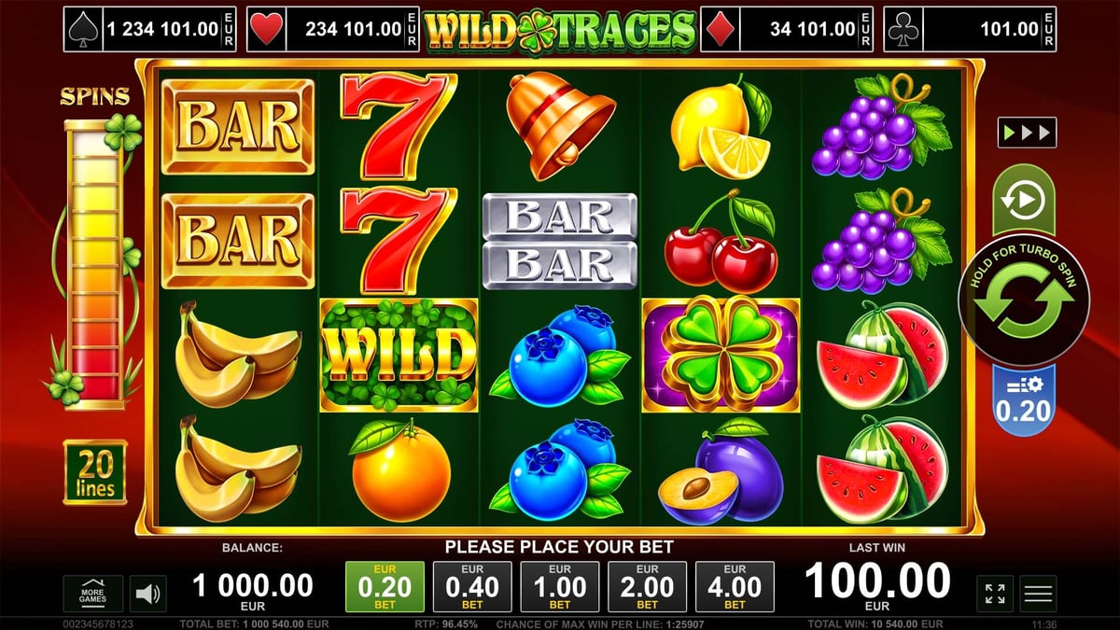
Task: Open the 20 lines paytable badge
Action: tap(95, 472)
